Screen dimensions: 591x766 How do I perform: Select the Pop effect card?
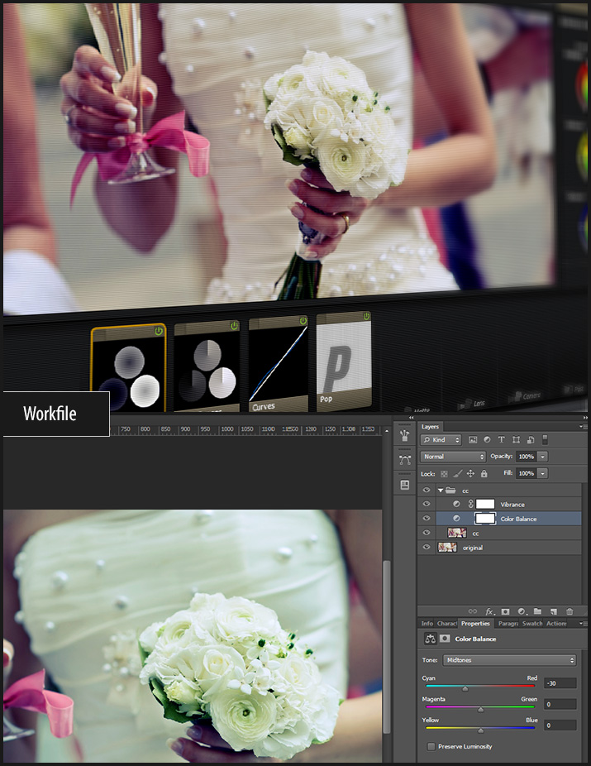point(343,364)
